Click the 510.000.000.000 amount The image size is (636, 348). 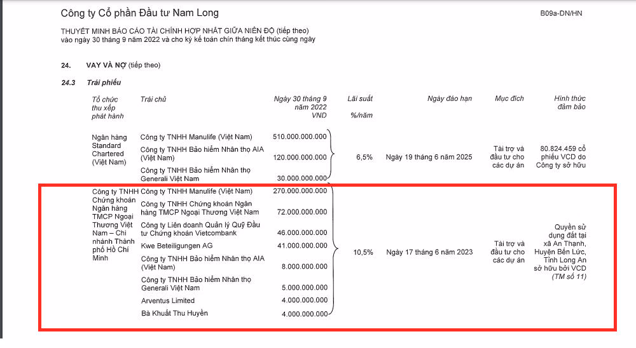point(300,137)
